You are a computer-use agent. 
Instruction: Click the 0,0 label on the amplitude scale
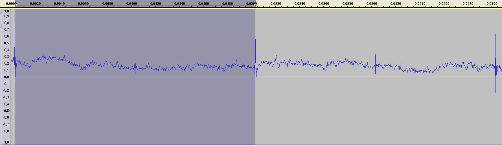click(6, 77)
